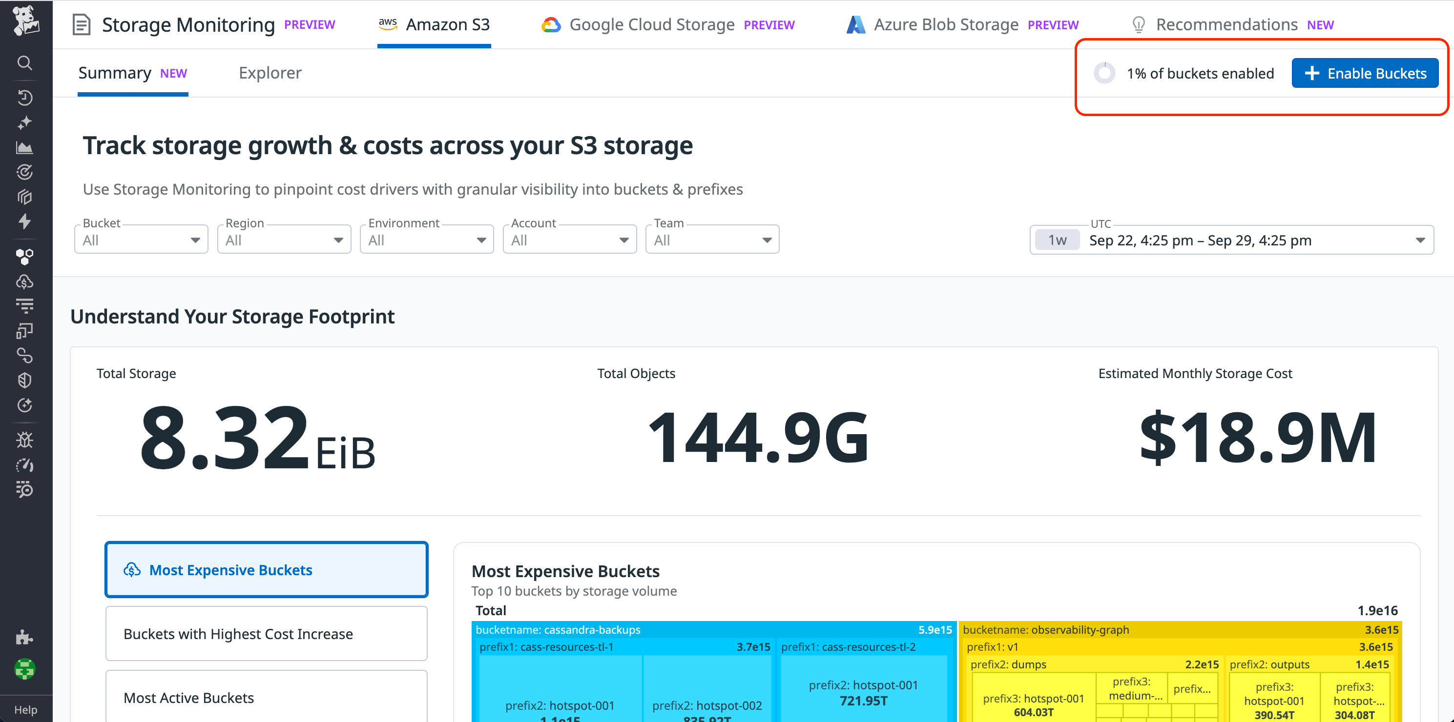Expand the Region filter dropdown
The width and height of the screenshot is (1454, 722).
[284, 241]
